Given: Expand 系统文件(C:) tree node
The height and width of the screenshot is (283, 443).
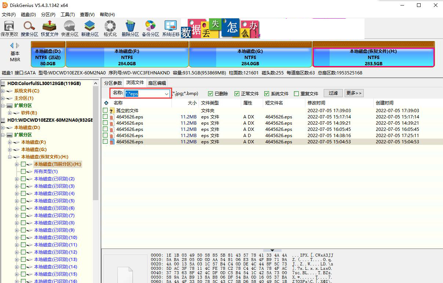Looking at the screenshot, I should pos(3,91).
